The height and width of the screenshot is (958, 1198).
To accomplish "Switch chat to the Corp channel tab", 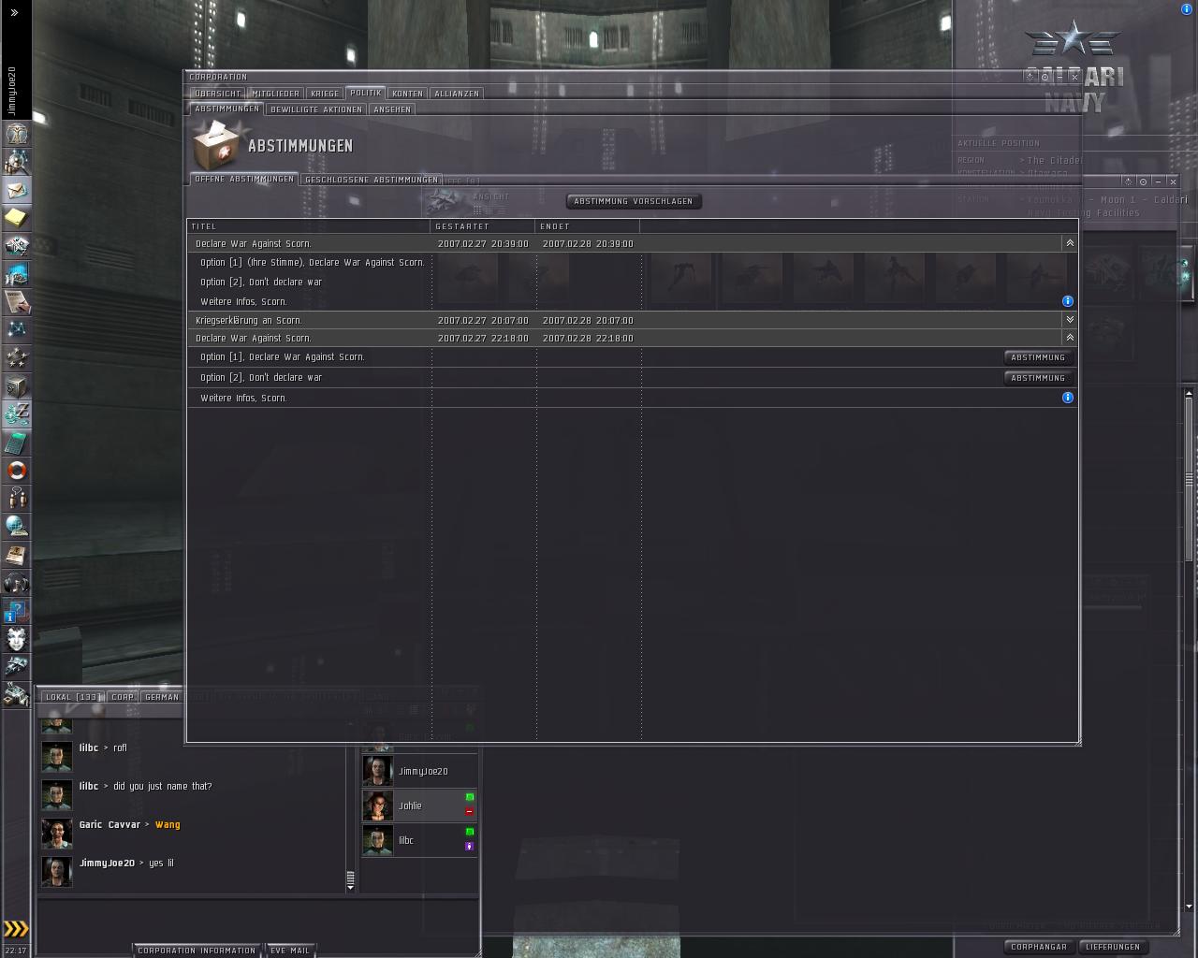I will click(x=123, y=697).
